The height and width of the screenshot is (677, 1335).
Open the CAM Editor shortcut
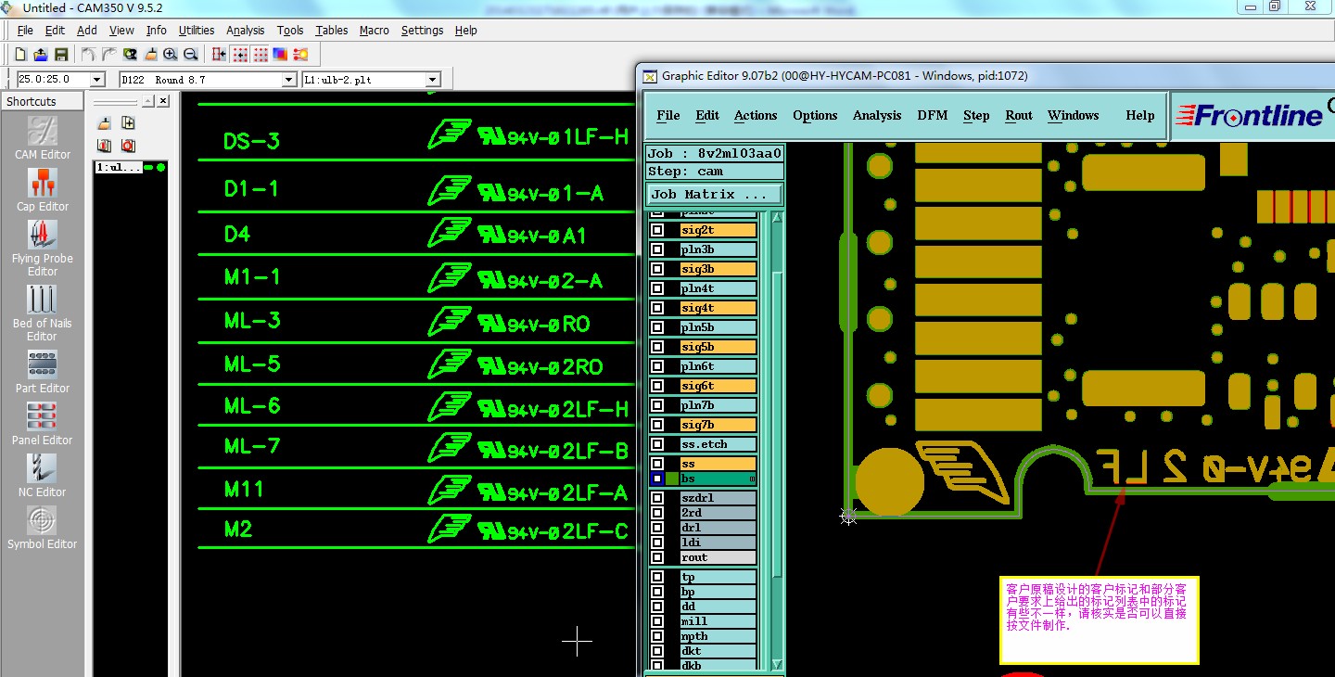pos(42,138)
